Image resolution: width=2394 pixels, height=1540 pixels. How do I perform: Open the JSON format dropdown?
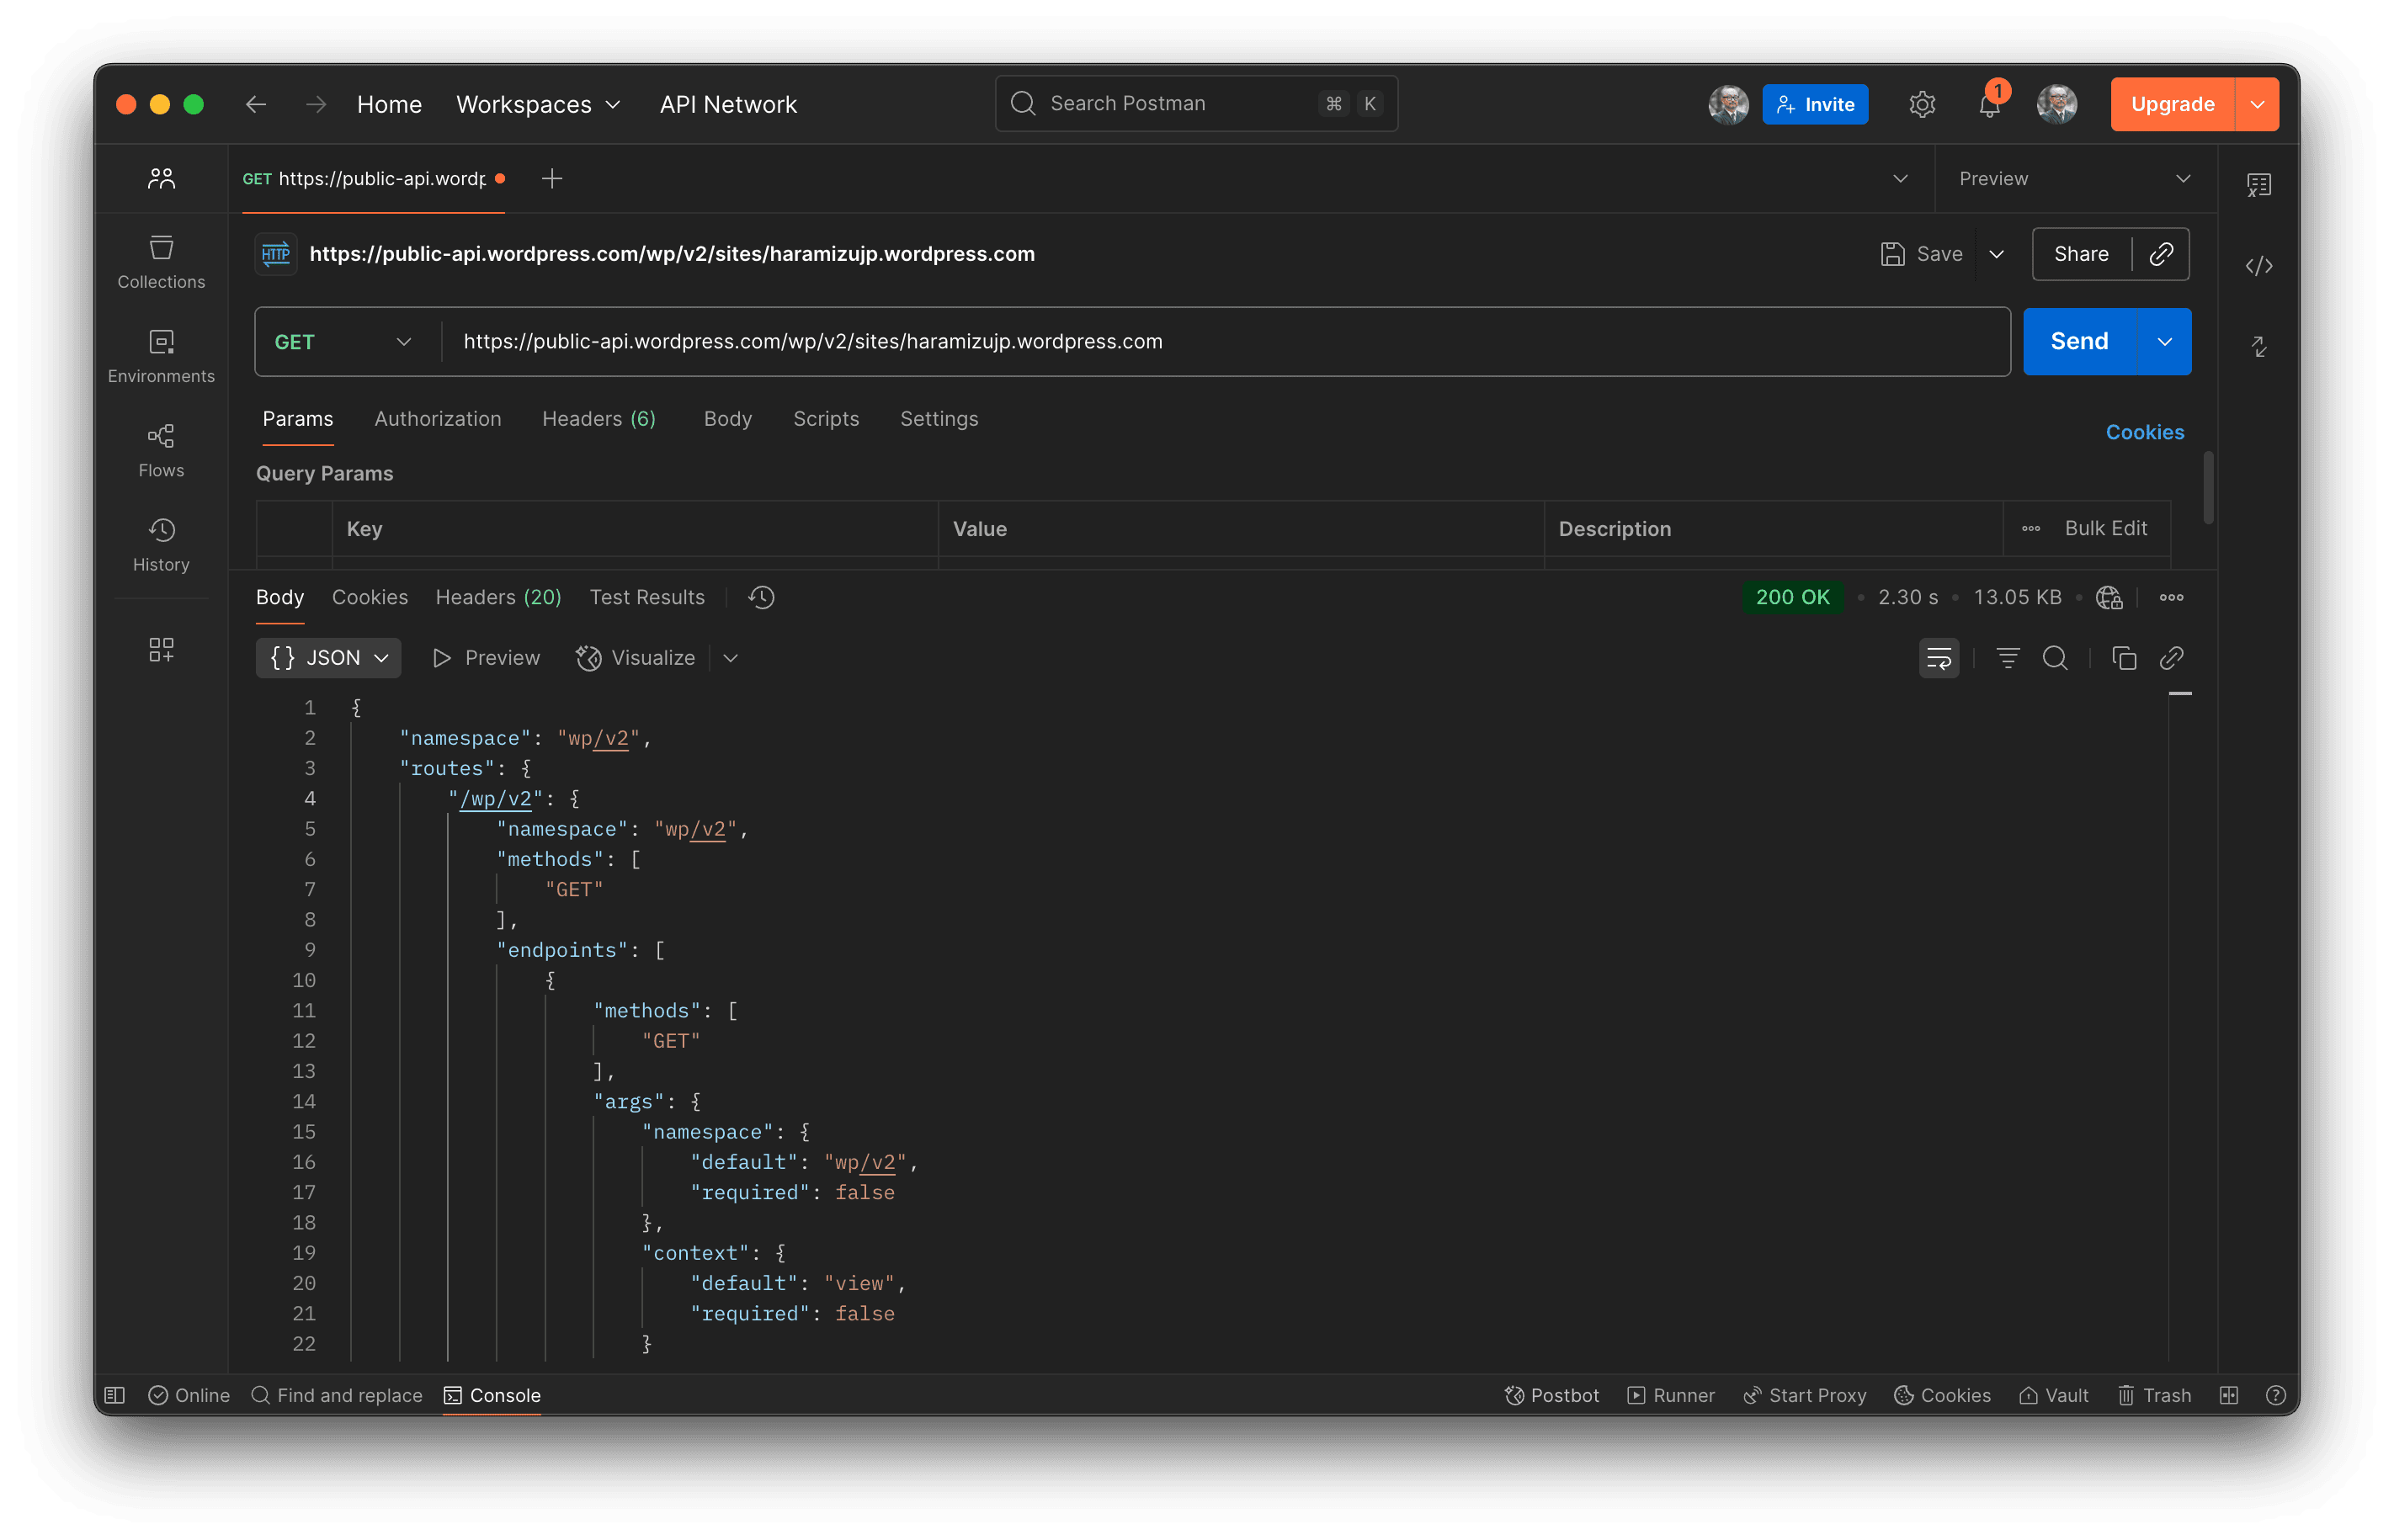click(x=328, y=658)
